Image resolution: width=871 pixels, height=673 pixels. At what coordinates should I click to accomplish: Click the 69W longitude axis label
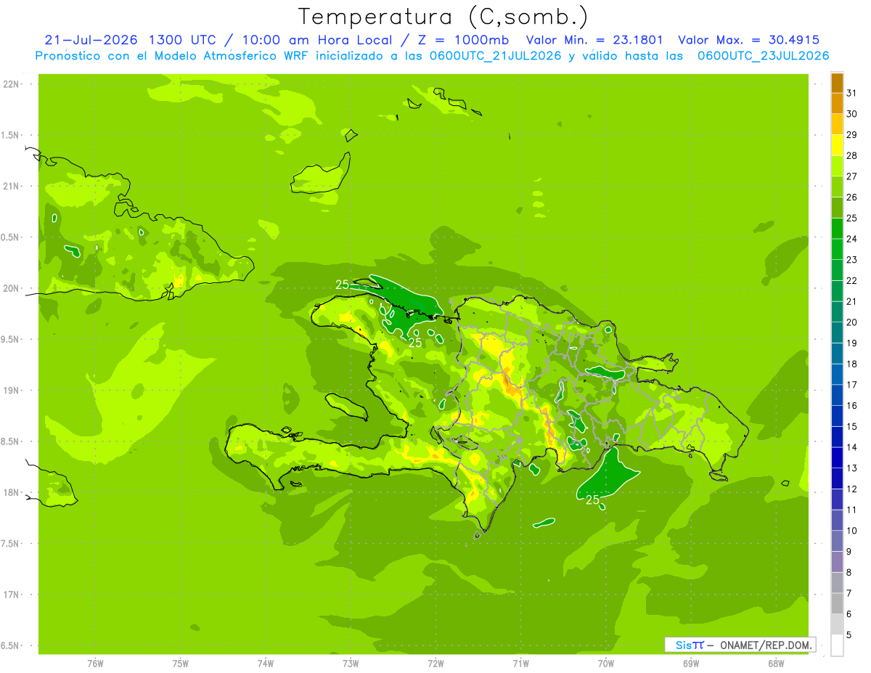[x=690, y=663]
